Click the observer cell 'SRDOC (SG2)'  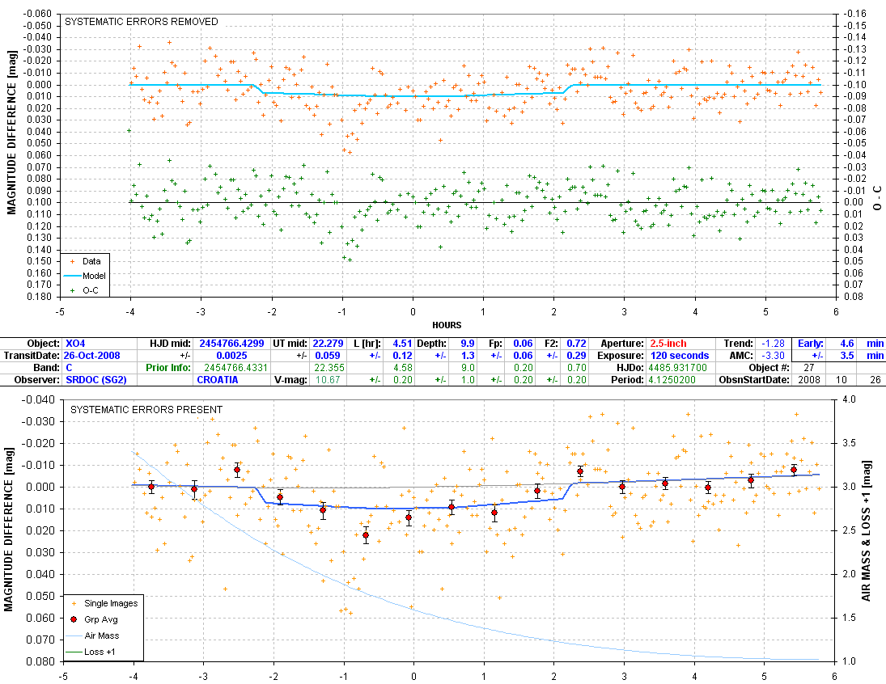pyautogui.click(x=96, y=380)
